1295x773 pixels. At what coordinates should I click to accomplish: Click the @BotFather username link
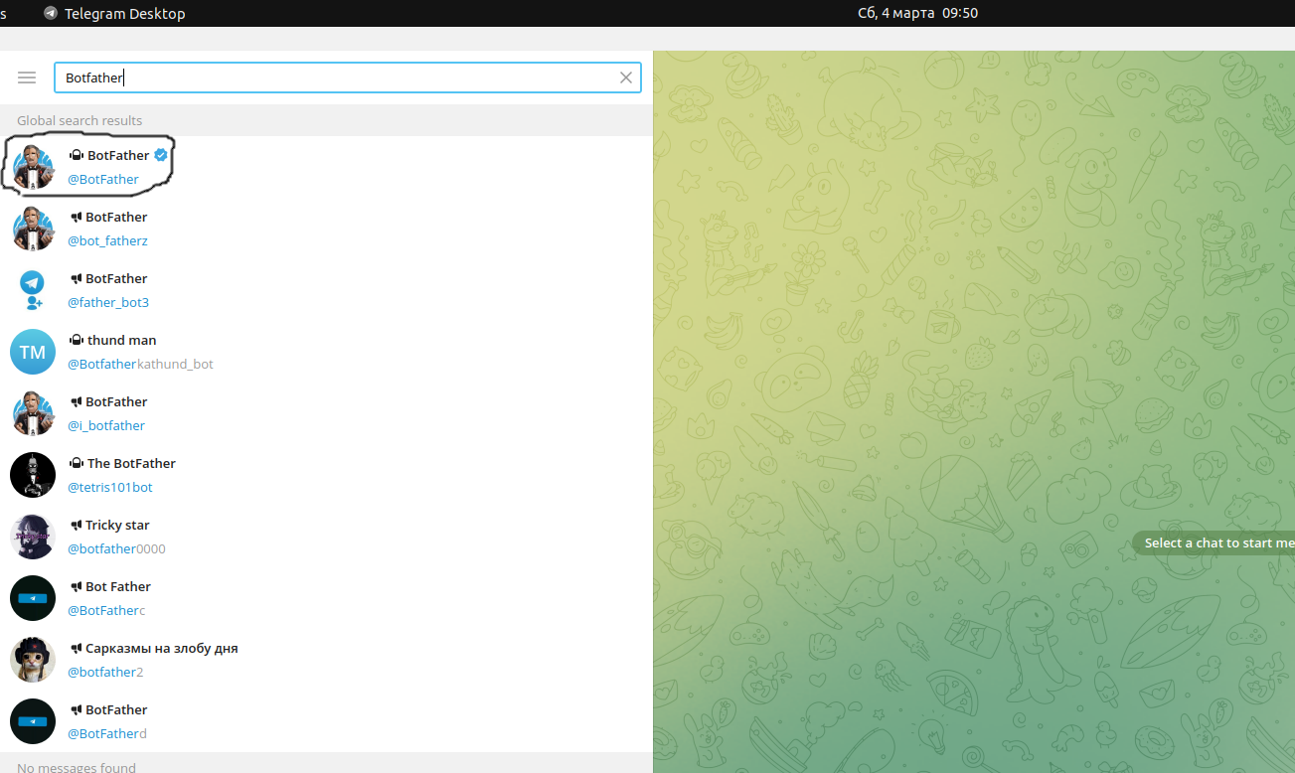tap(103, 179)
